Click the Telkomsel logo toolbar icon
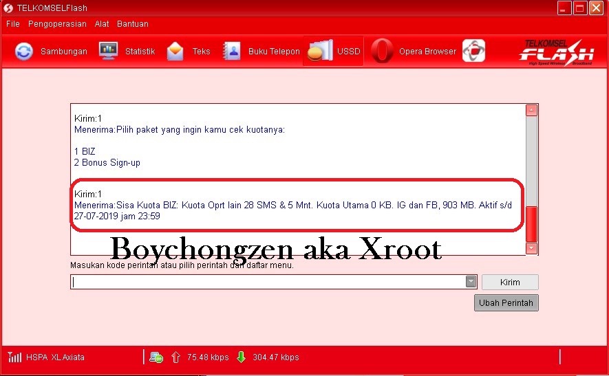 click(x=474, y=51)
